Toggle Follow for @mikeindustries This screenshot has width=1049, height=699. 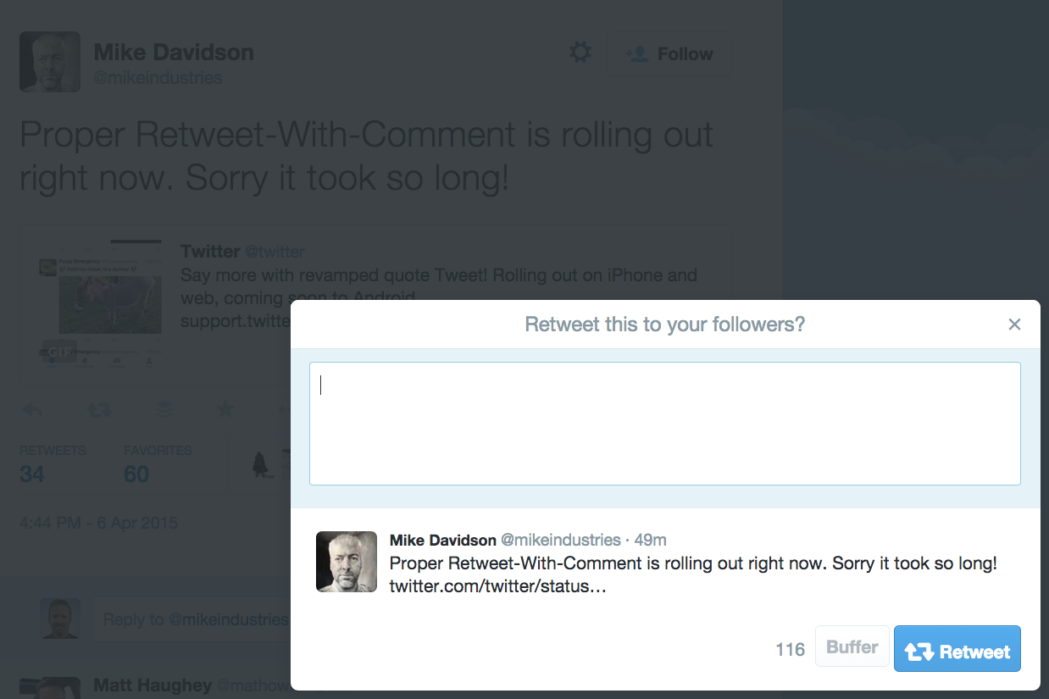[x=669, y=53]
